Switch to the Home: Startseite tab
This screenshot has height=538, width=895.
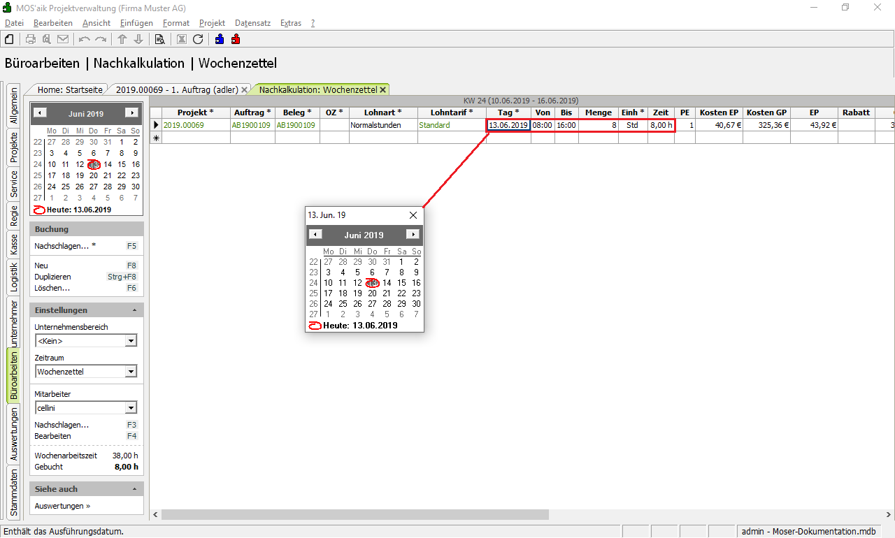click(69, 90)
